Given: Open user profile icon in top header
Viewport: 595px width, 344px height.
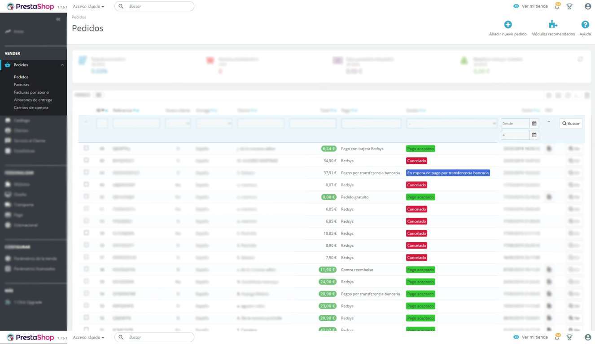Looking at the screenshot, I should (x=588, y=6).
